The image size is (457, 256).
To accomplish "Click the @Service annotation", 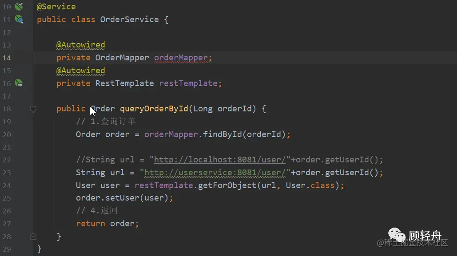I will tap(56, 6).
